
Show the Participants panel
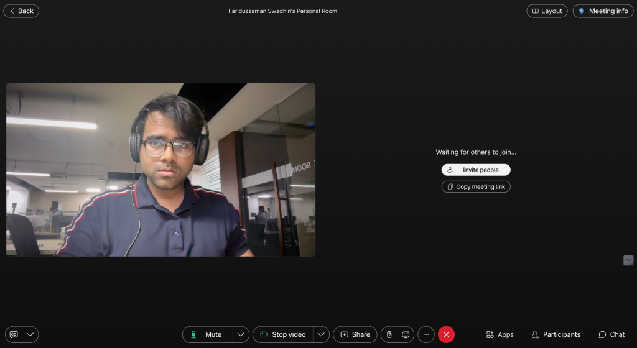click(556, 334)
